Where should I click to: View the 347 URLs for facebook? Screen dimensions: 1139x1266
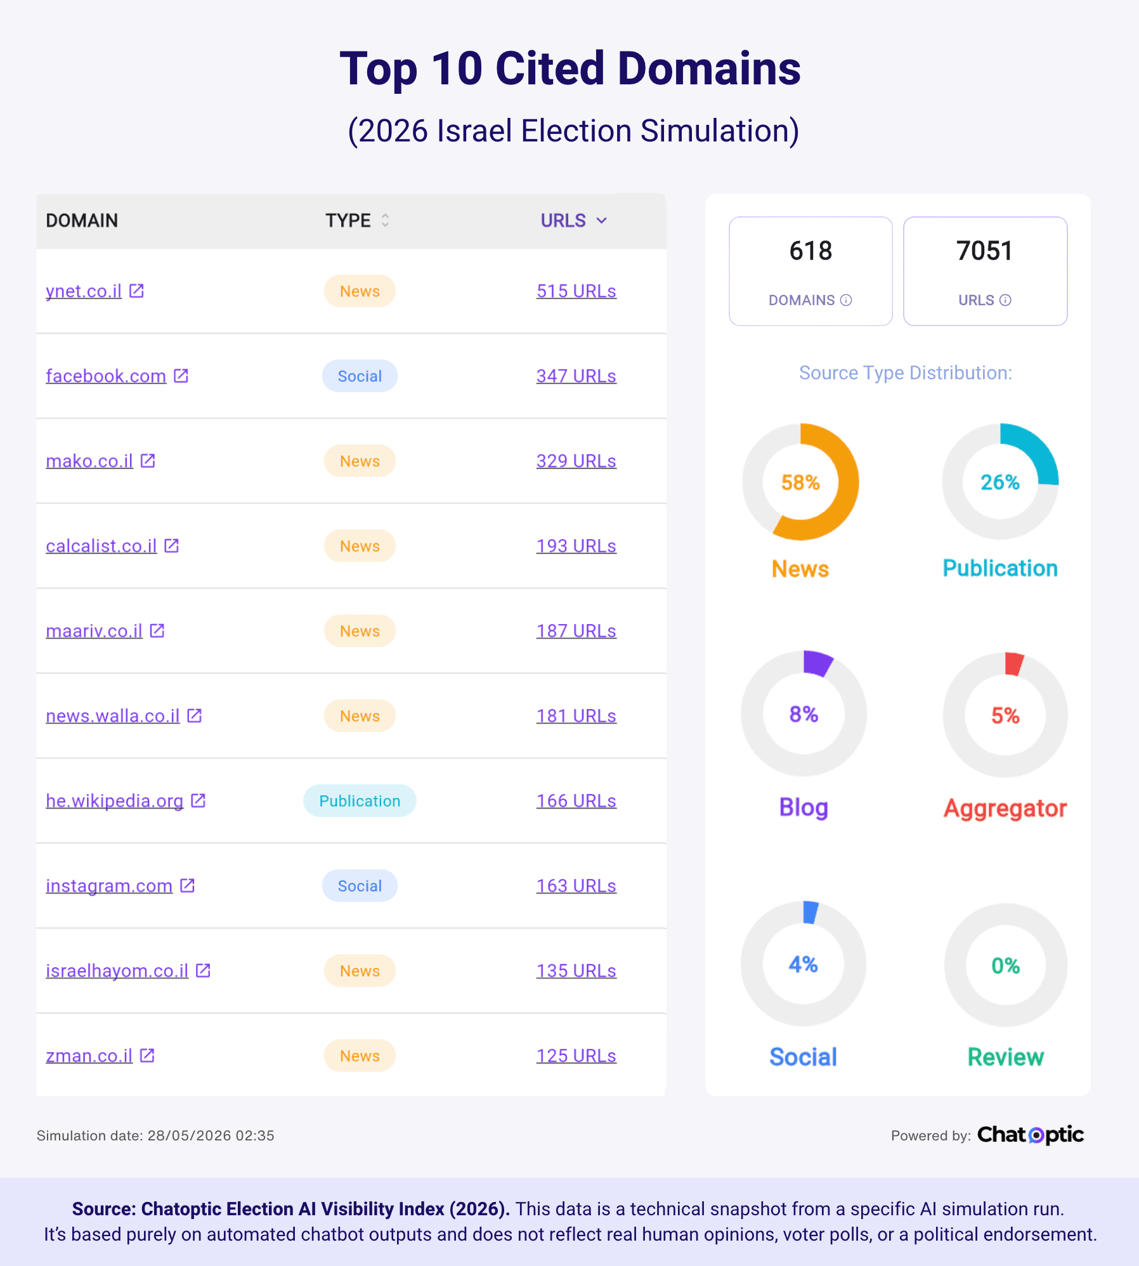point(576,376)
